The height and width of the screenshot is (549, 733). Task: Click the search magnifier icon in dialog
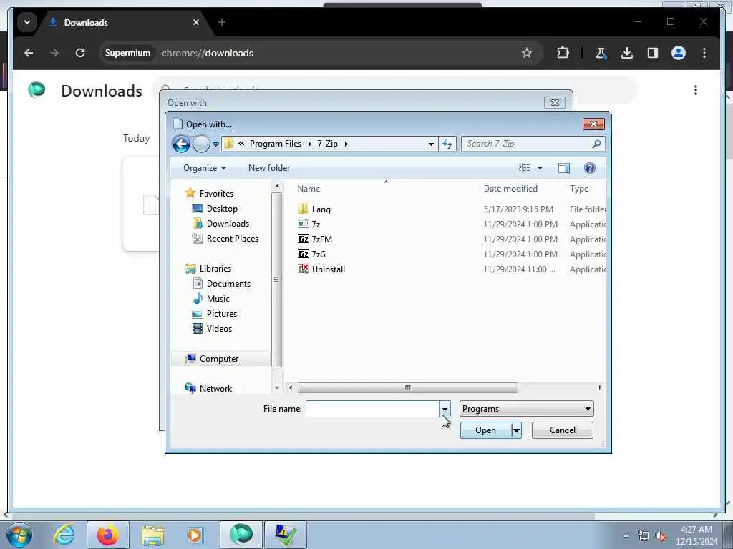(x=596, y=144)
